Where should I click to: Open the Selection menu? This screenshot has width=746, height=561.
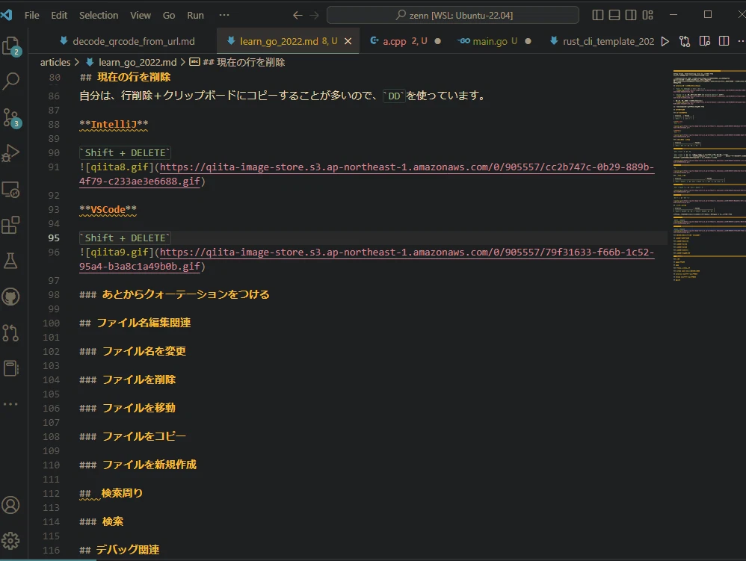pyautogui.click(x=99, y=15)
